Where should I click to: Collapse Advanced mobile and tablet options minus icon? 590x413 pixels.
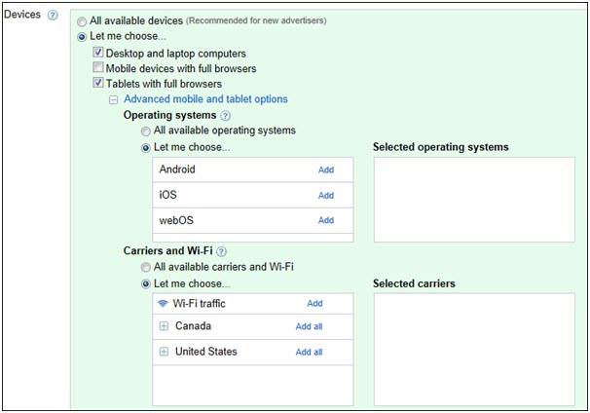(x=113, y=99)
